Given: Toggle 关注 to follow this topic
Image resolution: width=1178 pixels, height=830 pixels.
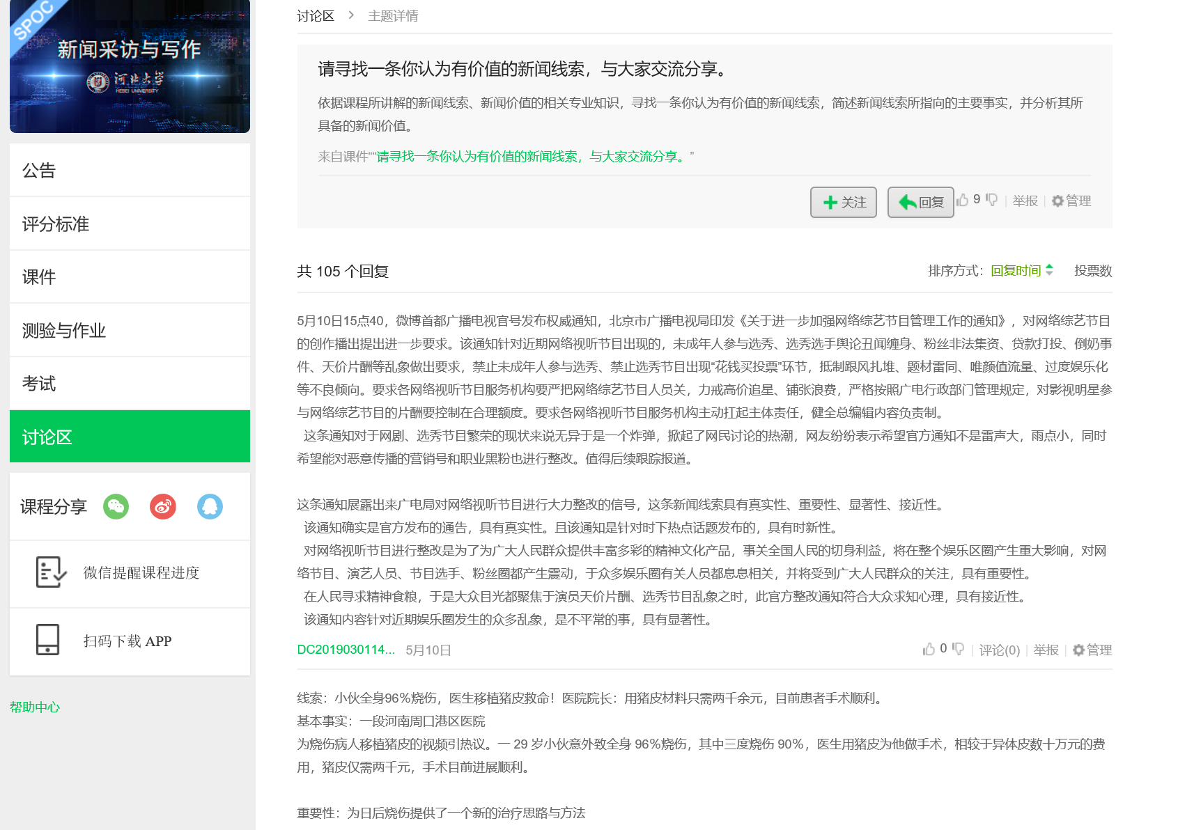Looking at the screenshot, I should point(844,202).
